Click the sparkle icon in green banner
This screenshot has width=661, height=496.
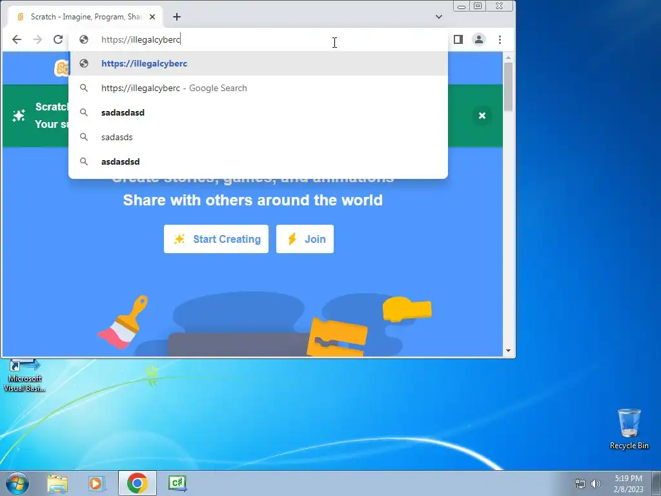point(19,116)
